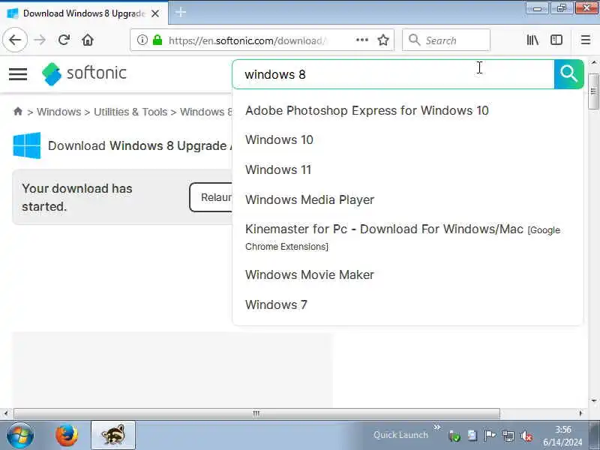Screen dimensions: 600x450
Task: Open Softonic site hamburger menu
Action: (18, 73)
